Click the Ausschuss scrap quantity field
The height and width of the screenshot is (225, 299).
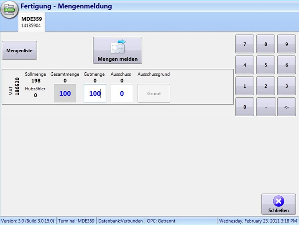tap(122, 93)
